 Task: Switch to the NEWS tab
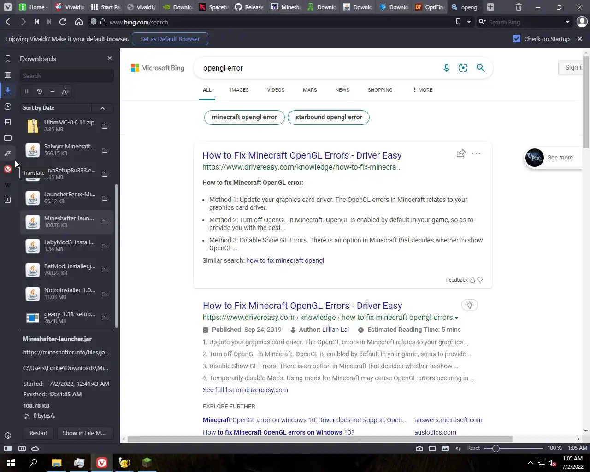point(342,90)
